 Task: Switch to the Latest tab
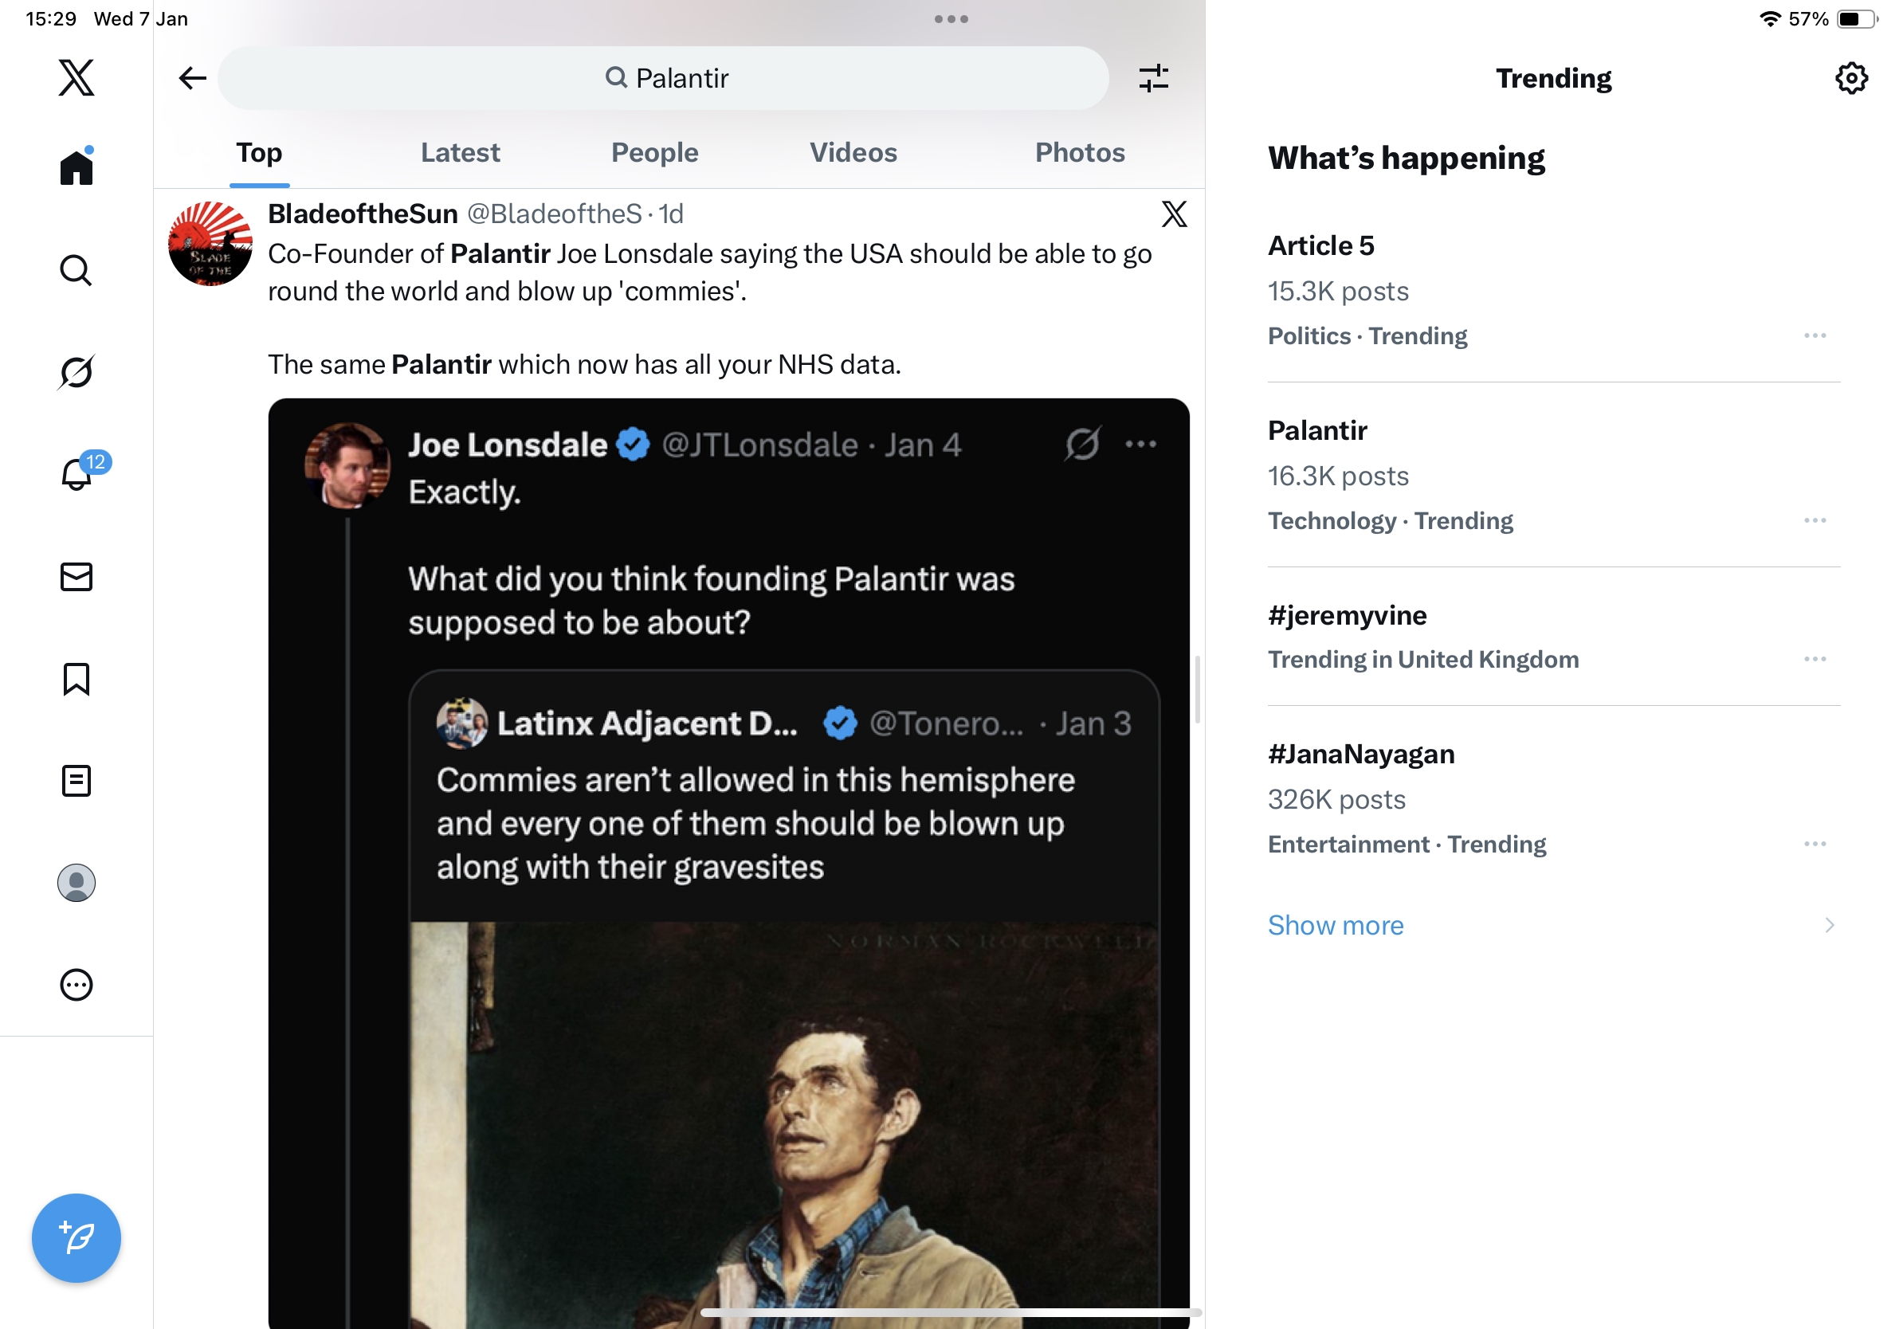[x=460, y=152]
